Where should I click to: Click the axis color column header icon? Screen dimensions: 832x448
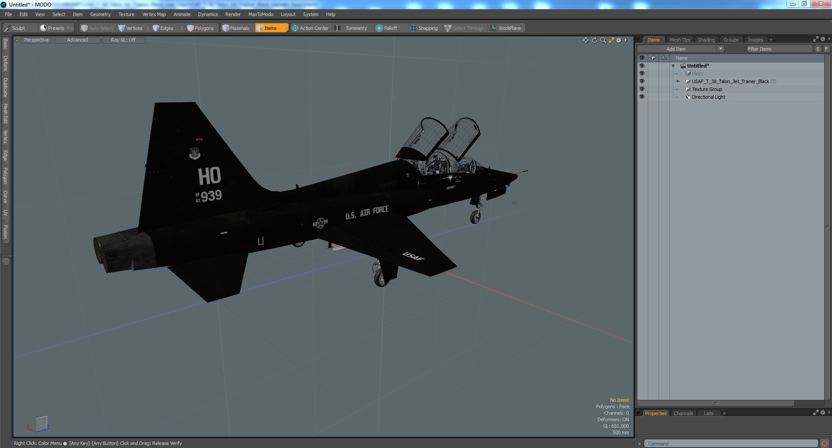pyautogui.click(x=664, y=58)
